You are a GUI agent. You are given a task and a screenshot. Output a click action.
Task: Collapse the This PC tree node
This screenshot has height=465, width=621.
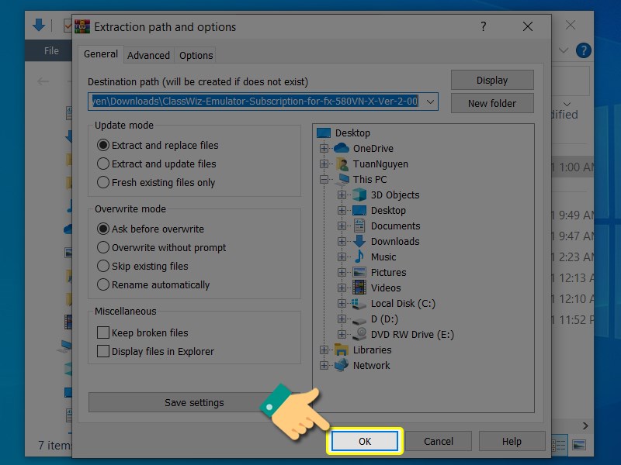324,179
